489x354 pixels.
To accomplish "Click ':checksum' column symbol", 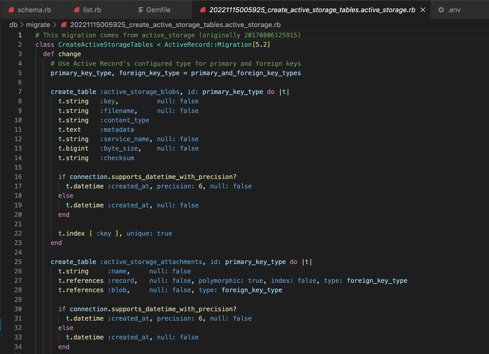I will 117,158.
